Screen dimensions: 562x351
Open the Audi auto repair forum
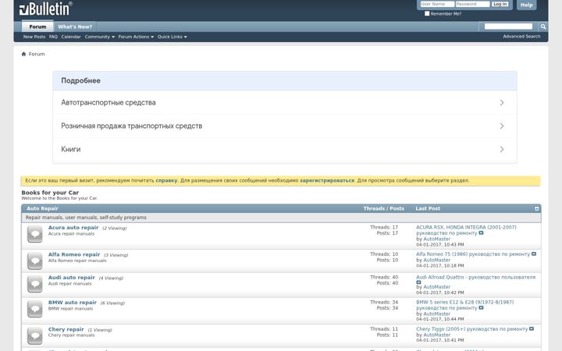click(x=71, y=278)
